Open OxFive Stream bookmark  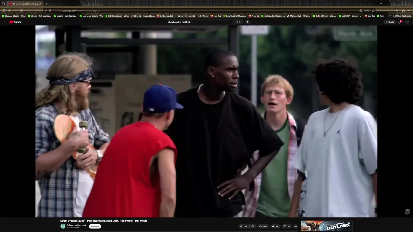tap(324, 16)
